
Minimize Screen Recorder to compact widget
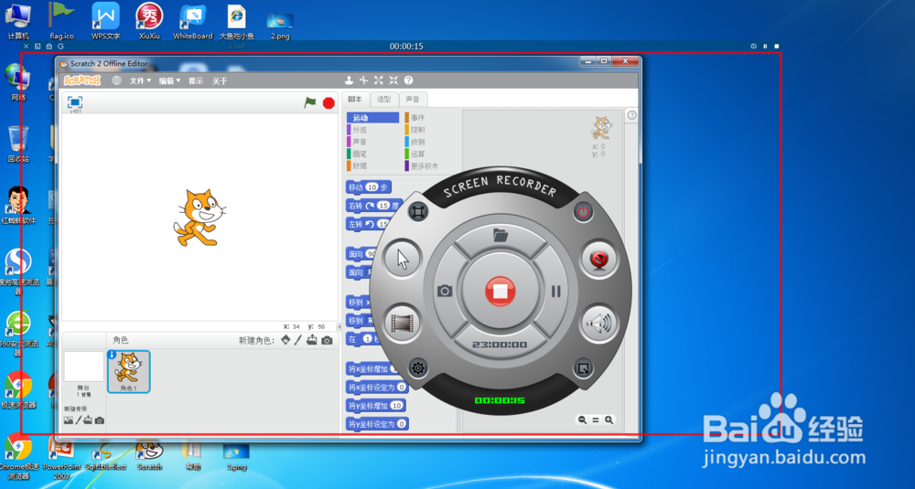[x=583, y=367]
